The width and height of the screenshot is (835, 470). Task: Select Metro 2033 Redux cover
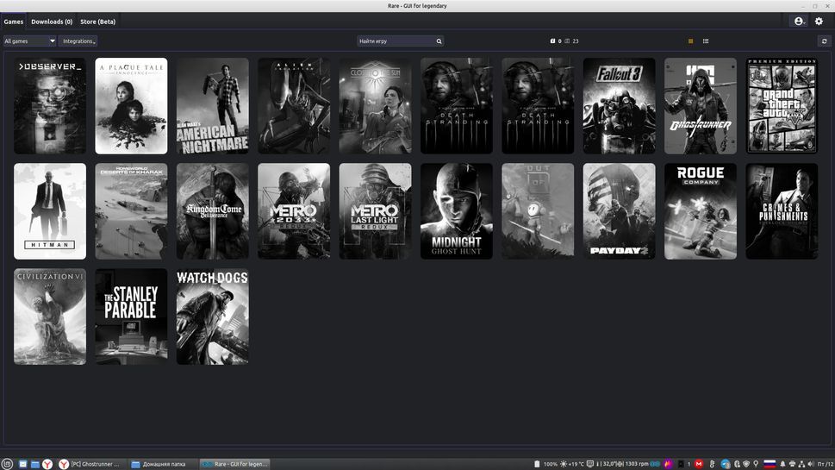(x=294, y=211)
